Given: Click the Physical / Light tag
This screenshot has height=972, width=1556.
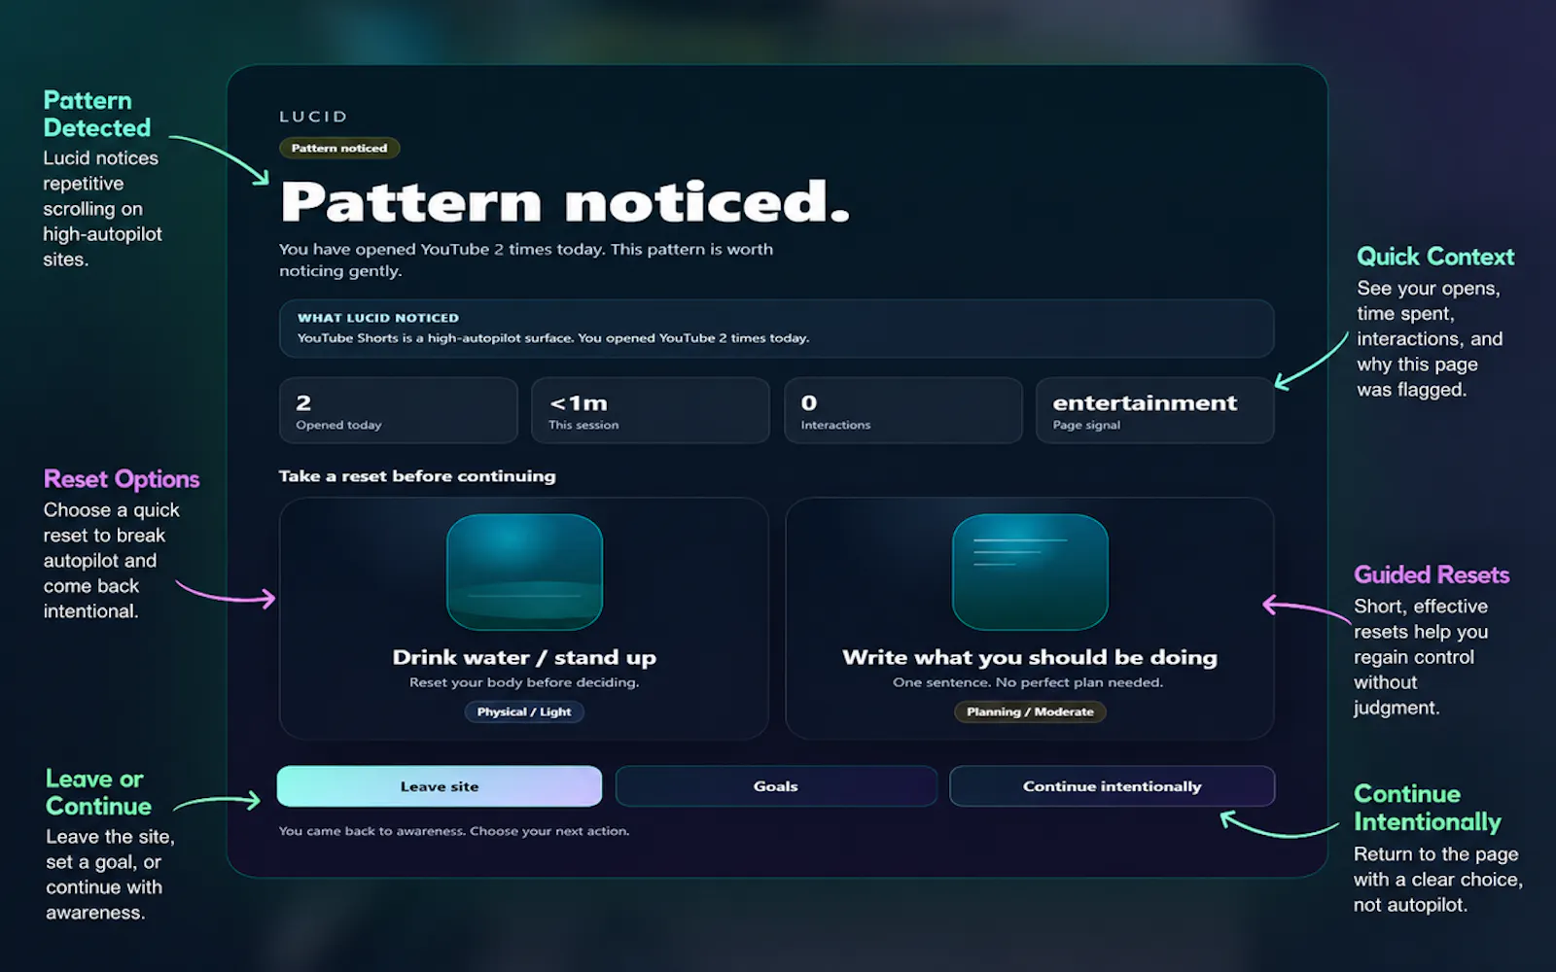Looking at the screenshot, I should point(524,712).
